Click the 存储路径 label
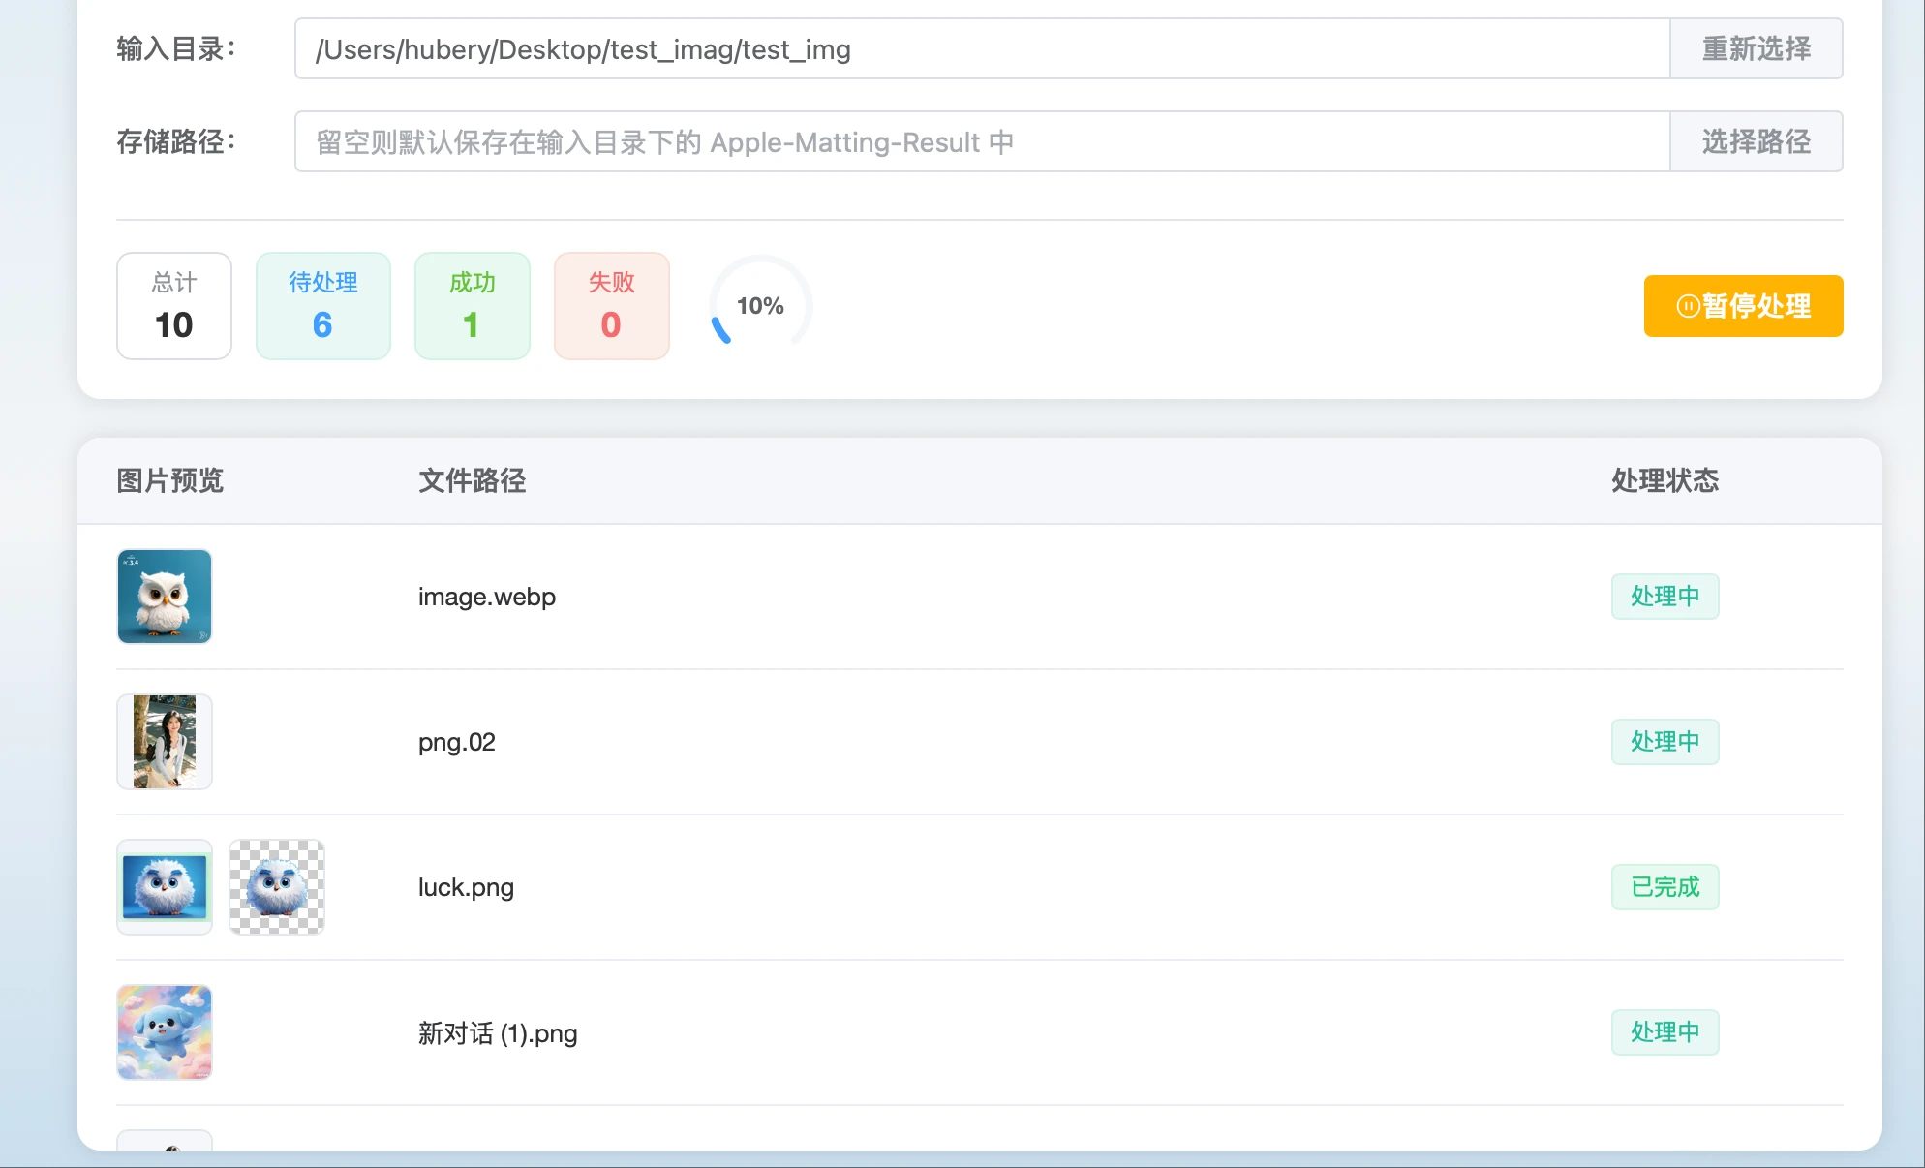 pos(176,141)
